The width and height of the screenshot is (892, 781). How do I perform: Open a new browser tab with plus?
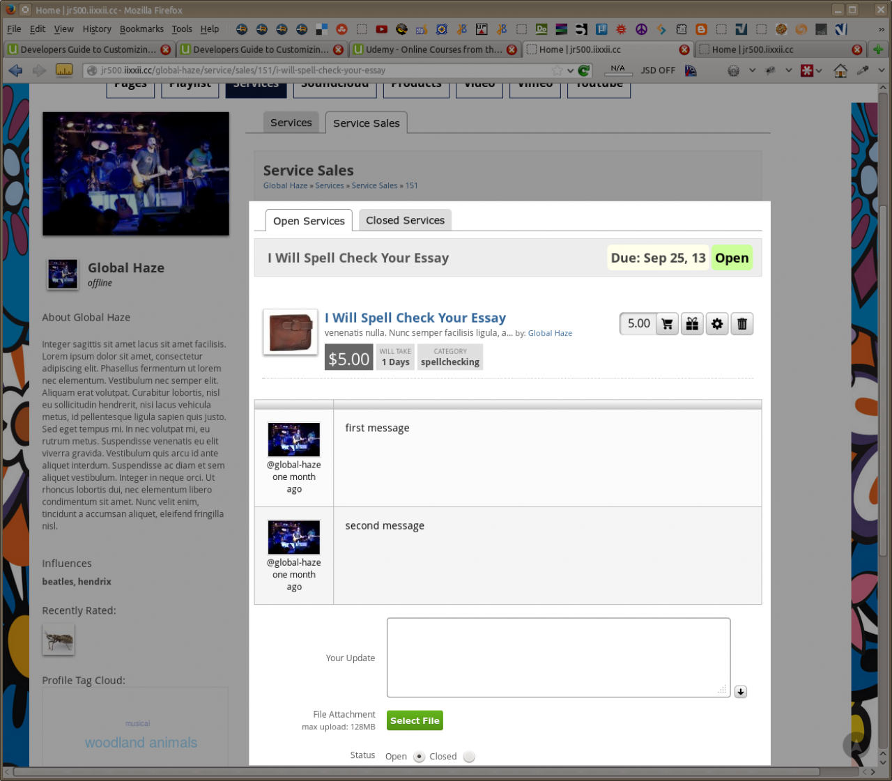(x=877, y=49)
